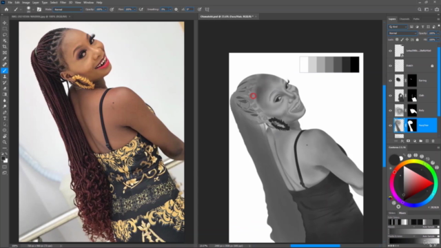Hide the topmost smart object layer
Viewport: 441px width, 248px height.
click(x=390, y=51)
